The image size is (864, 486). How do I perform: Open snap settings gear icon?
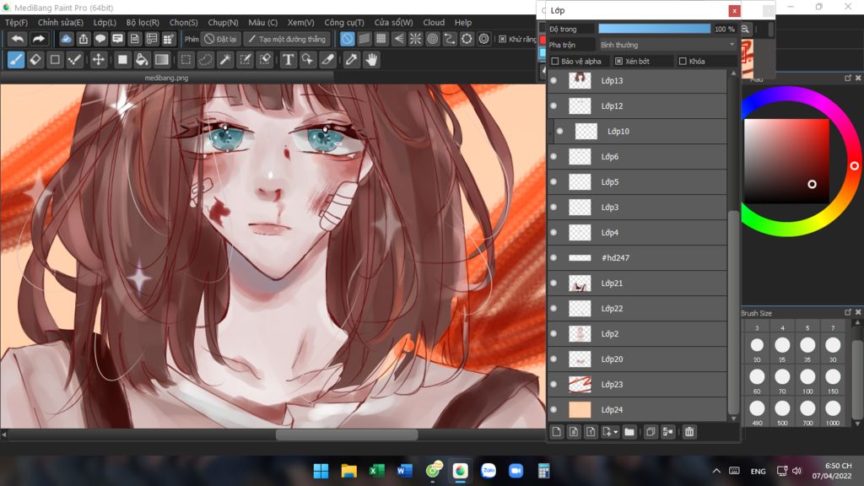pos(483,39)
